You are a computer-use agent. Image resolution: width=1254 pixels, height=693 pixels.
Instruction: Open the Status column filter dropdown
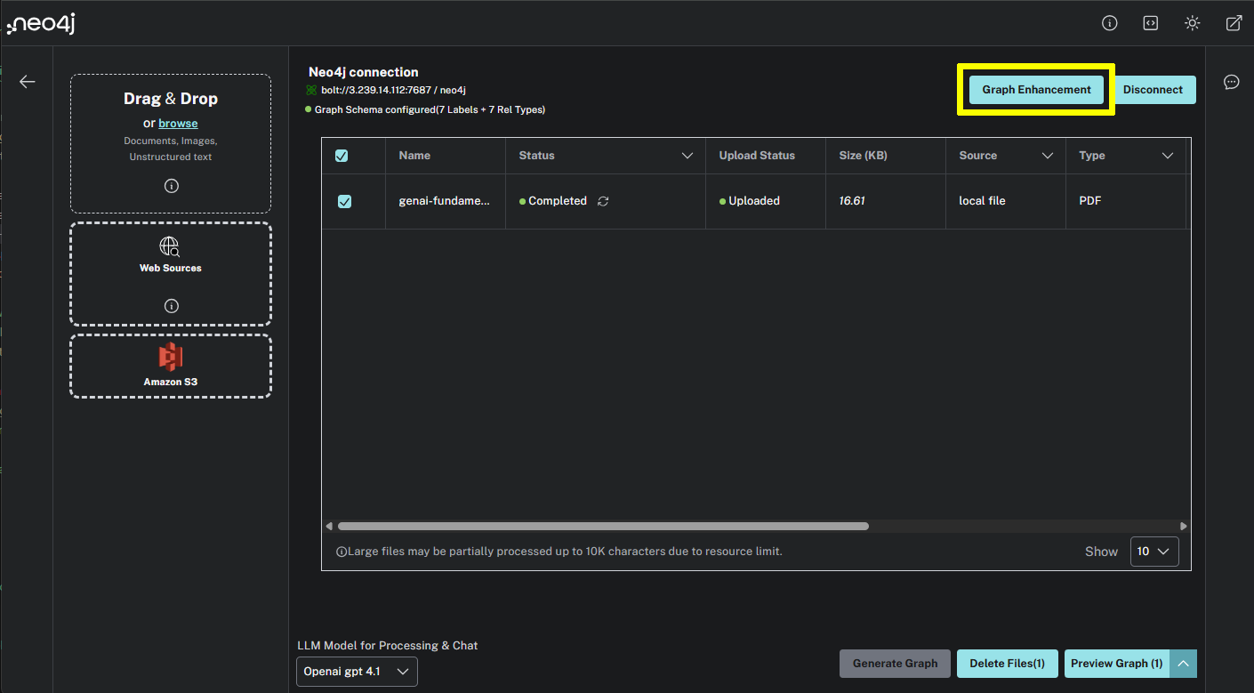point(687,155)
